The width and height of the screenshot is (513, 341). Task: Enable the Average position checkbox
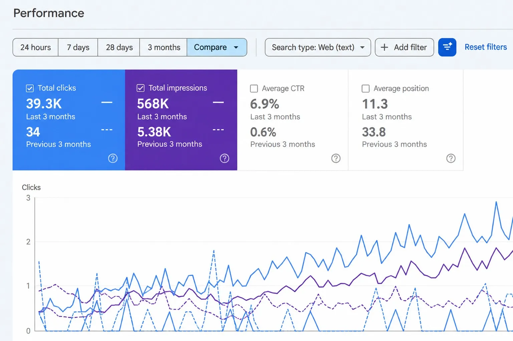click(366, 89)
